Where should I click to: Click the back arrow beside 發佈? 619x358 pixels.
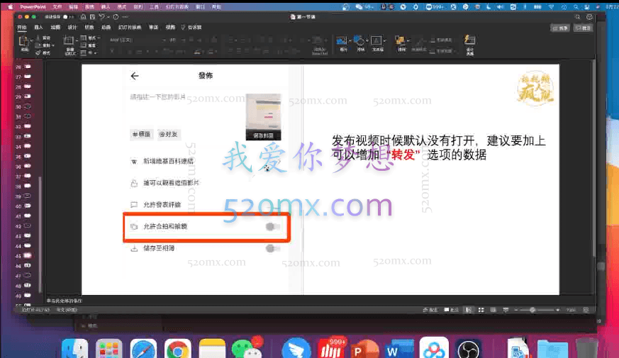tap(135, 77)
